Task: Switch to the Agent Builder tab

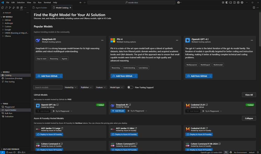Action: tap(41, 8)
